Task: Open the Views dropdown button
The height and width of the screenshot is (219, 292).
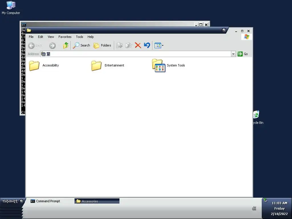Action: point(159,45)
